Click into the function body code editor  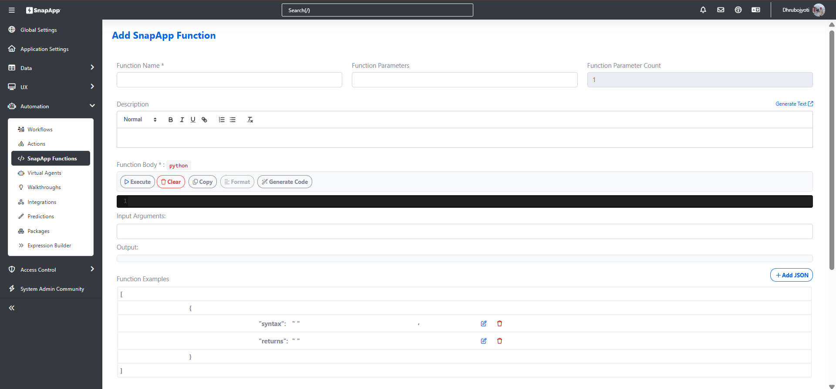click(x=465, y=201)
